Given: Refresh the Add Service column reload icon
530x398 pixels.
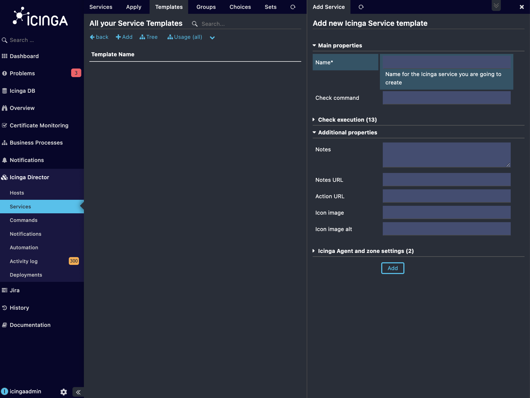Looking at the screenshot, I should (361, 7).
